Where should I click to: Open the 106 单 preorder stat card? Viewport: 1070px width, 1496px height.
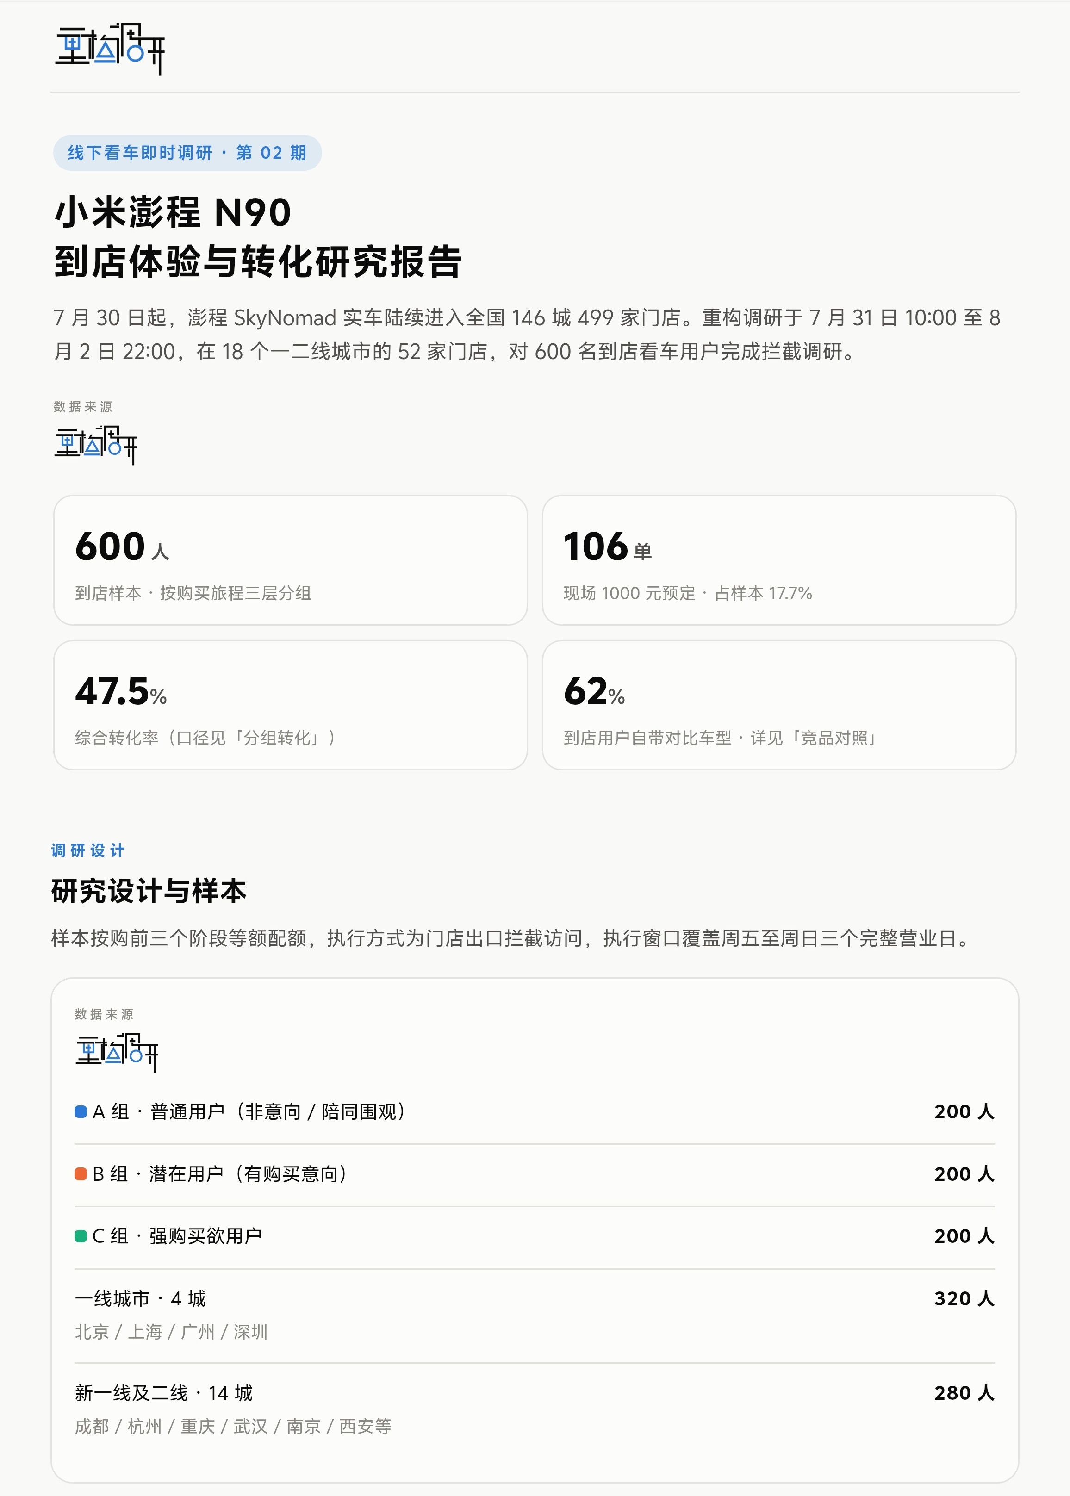[779, 560]
